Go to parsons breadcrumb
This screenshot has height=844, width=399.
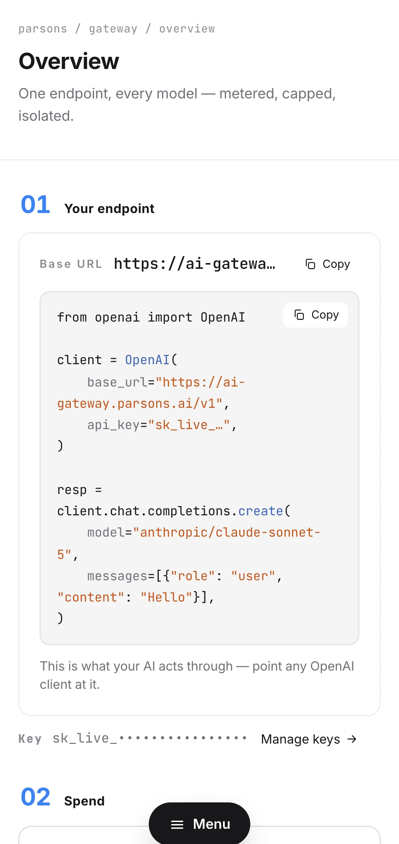tap(43, 29)
